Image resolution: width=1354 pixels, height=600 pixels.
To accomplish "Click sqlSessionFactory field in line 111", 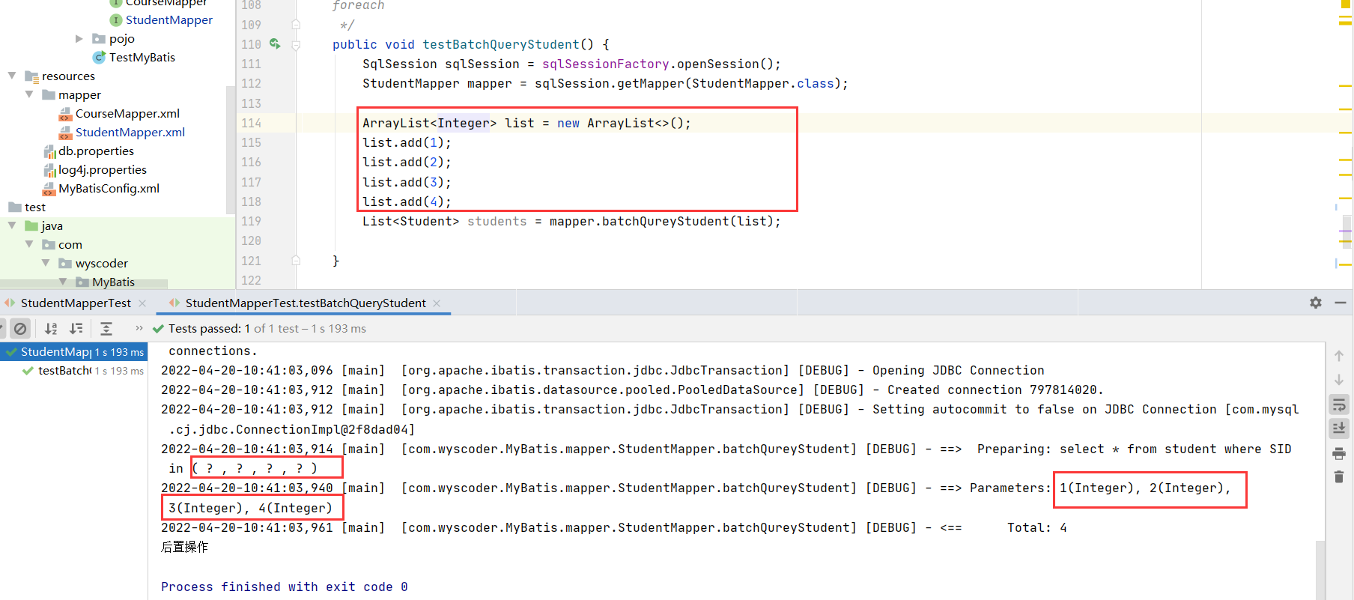I will click(x=605, y=64).
